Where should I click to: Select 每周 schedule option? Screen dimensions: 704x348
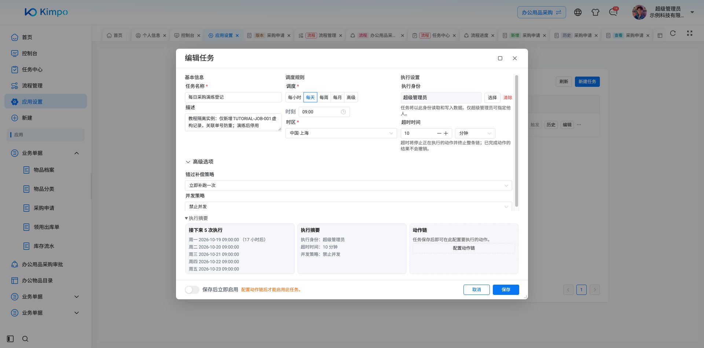(324, 97)
